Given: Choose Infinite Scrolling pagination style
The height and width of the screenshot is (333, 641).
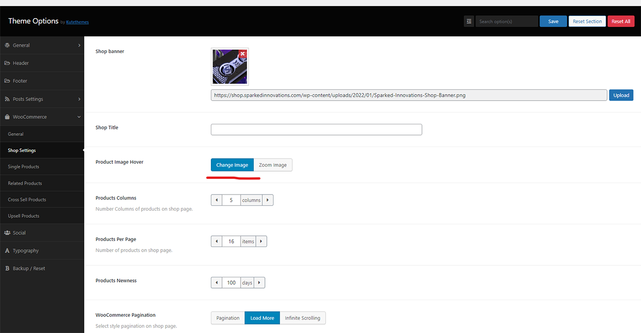Looking at the screenshot, I should [x=302, y=318].
